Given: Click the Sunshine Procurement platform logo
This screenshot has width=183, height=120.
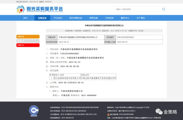Looking at the screenshot, I should 40,9.
